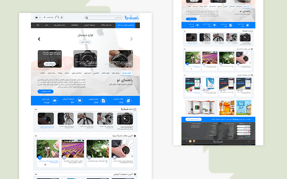Click the مشاهده آرشیو button

click(85, 42)
